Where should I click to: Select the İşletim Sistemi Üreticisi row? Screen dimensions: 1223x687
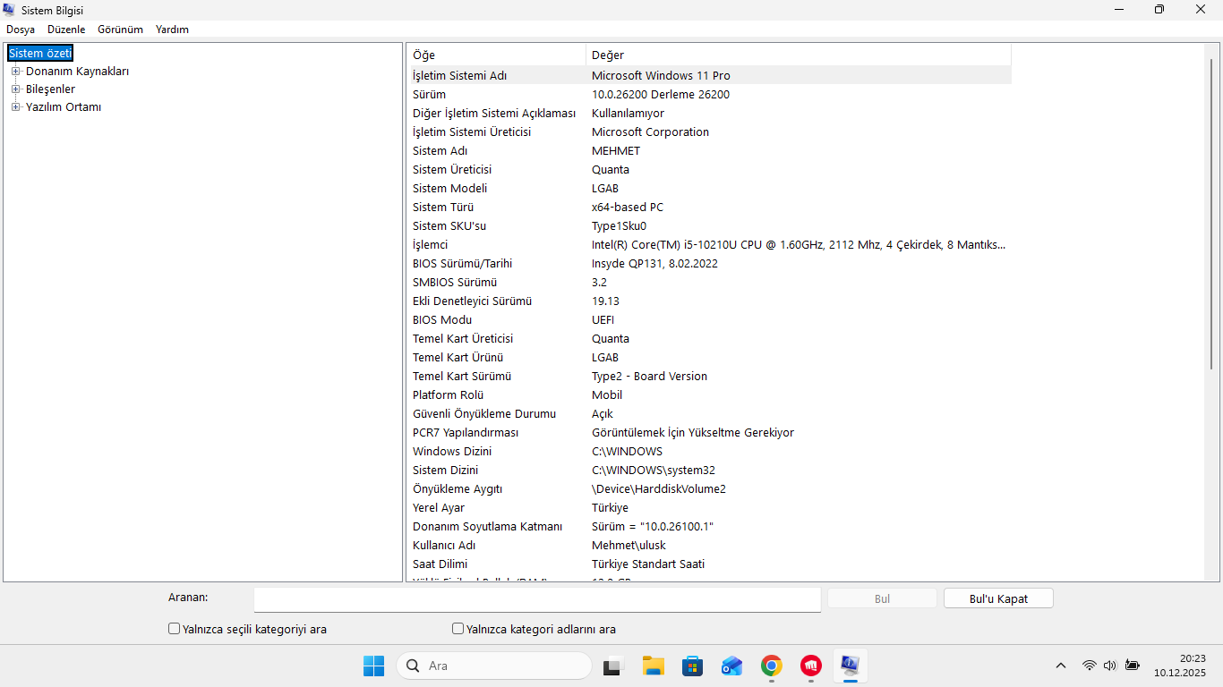point(709,132)
